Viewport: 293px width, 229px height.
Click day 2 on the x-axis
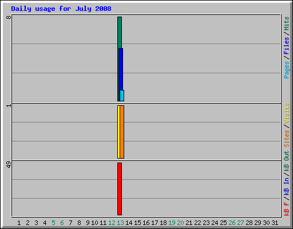pyautogui.click(x=27, y=223)
